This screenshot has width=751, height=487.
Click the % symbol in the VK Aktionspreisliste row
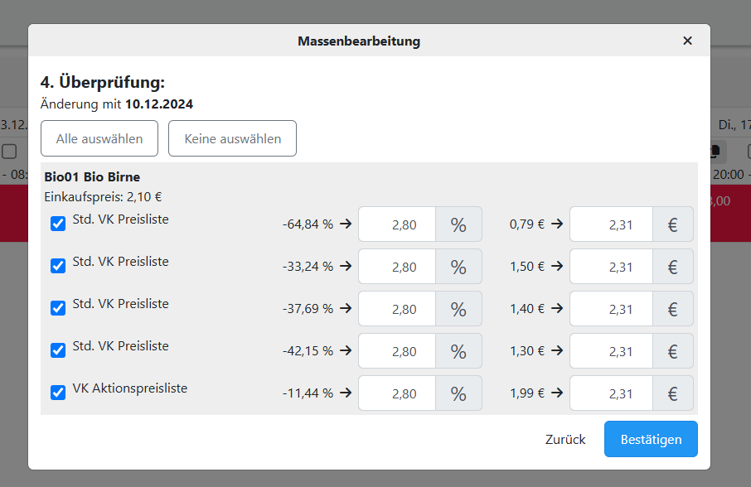pyautogui.click(x=458, y=393)
